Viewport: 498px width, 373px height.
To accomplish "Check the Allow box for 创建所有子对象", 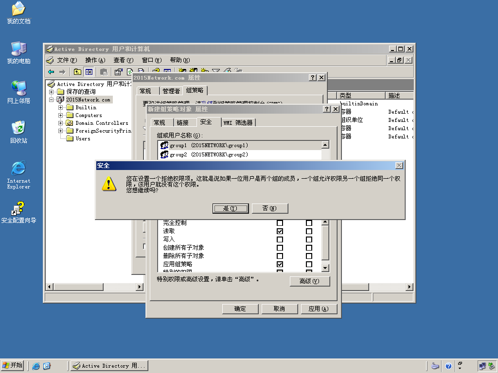I will (x=280, y=248).
